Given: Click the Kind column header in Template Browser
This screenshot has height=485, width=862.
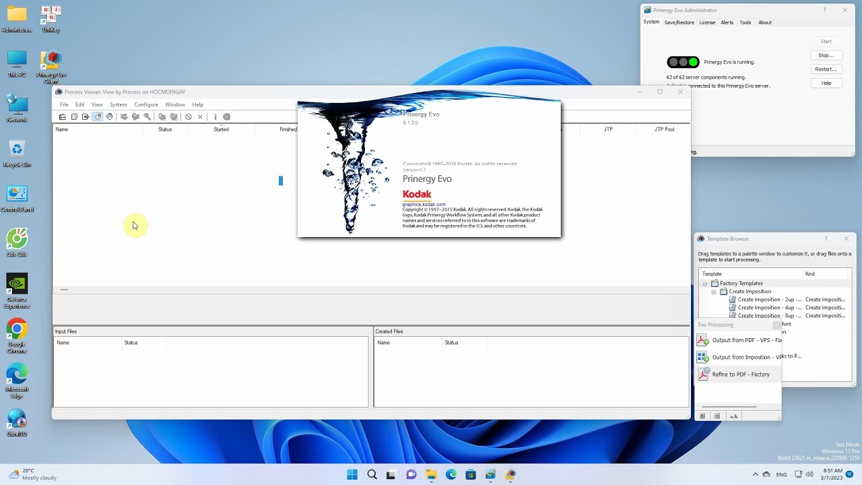Looking at the screenshot, I should 826,274.
